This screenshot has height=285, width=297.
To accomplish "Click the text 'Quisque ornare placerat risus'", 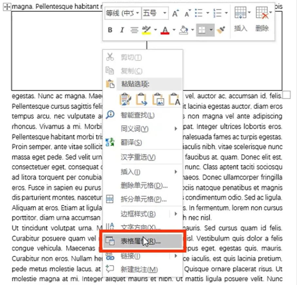I will point(228,269).
